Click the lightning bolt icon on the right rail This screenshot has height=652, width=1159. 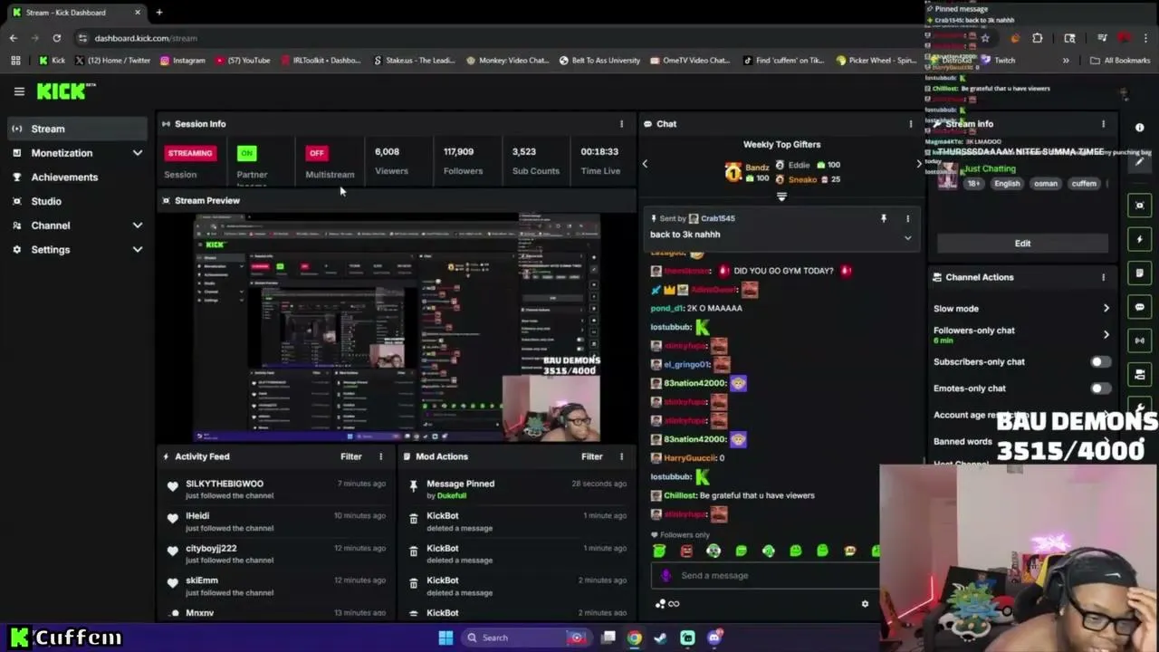tap(1140, 239)
